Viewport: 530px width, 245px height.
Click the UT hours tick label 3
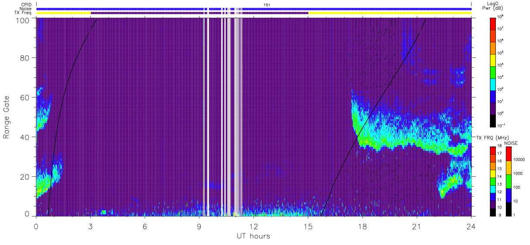[90, 226]
